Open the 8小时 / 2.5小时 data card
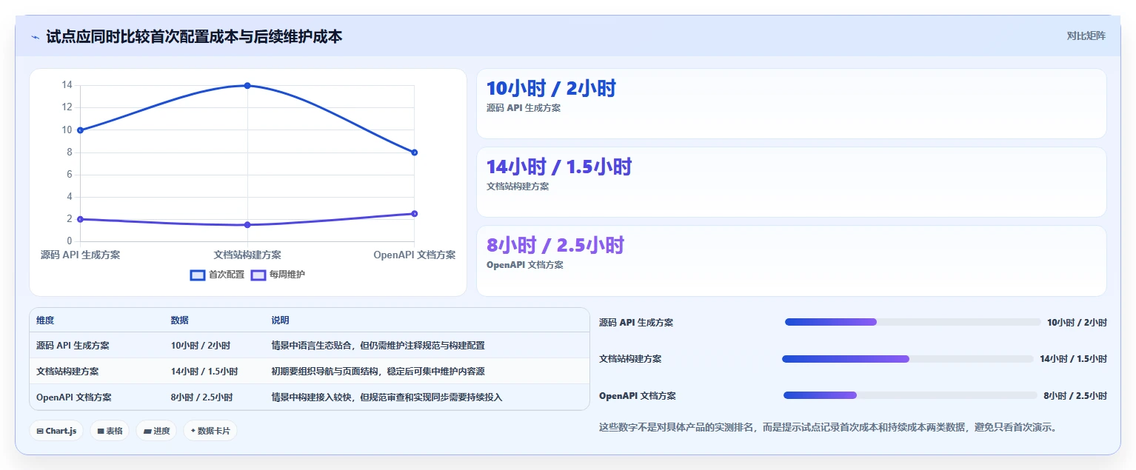Image resolution: width=1136 pixels, height=470 pixels. point(791,261)
